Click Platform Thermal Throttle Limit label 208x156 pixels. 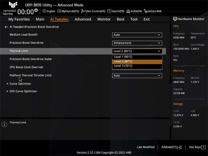31,75
